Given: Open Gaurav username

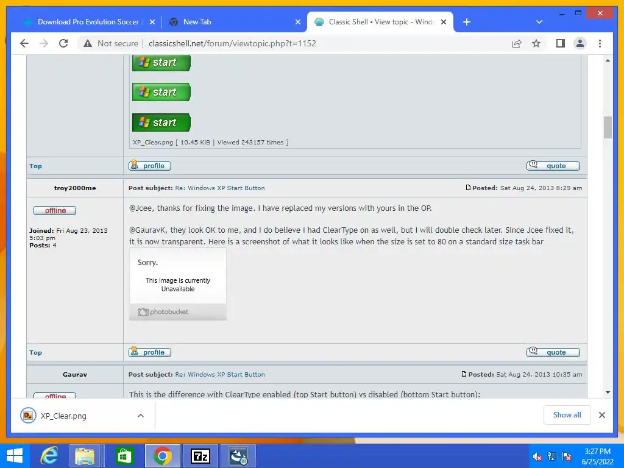Looking at the screenshot, I should (75, 374).
